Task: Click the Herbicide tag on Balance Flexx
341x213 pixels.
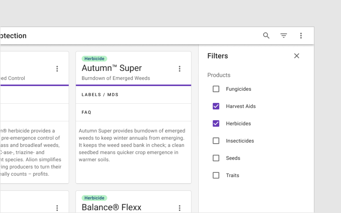Action: (x=94, y=198)
